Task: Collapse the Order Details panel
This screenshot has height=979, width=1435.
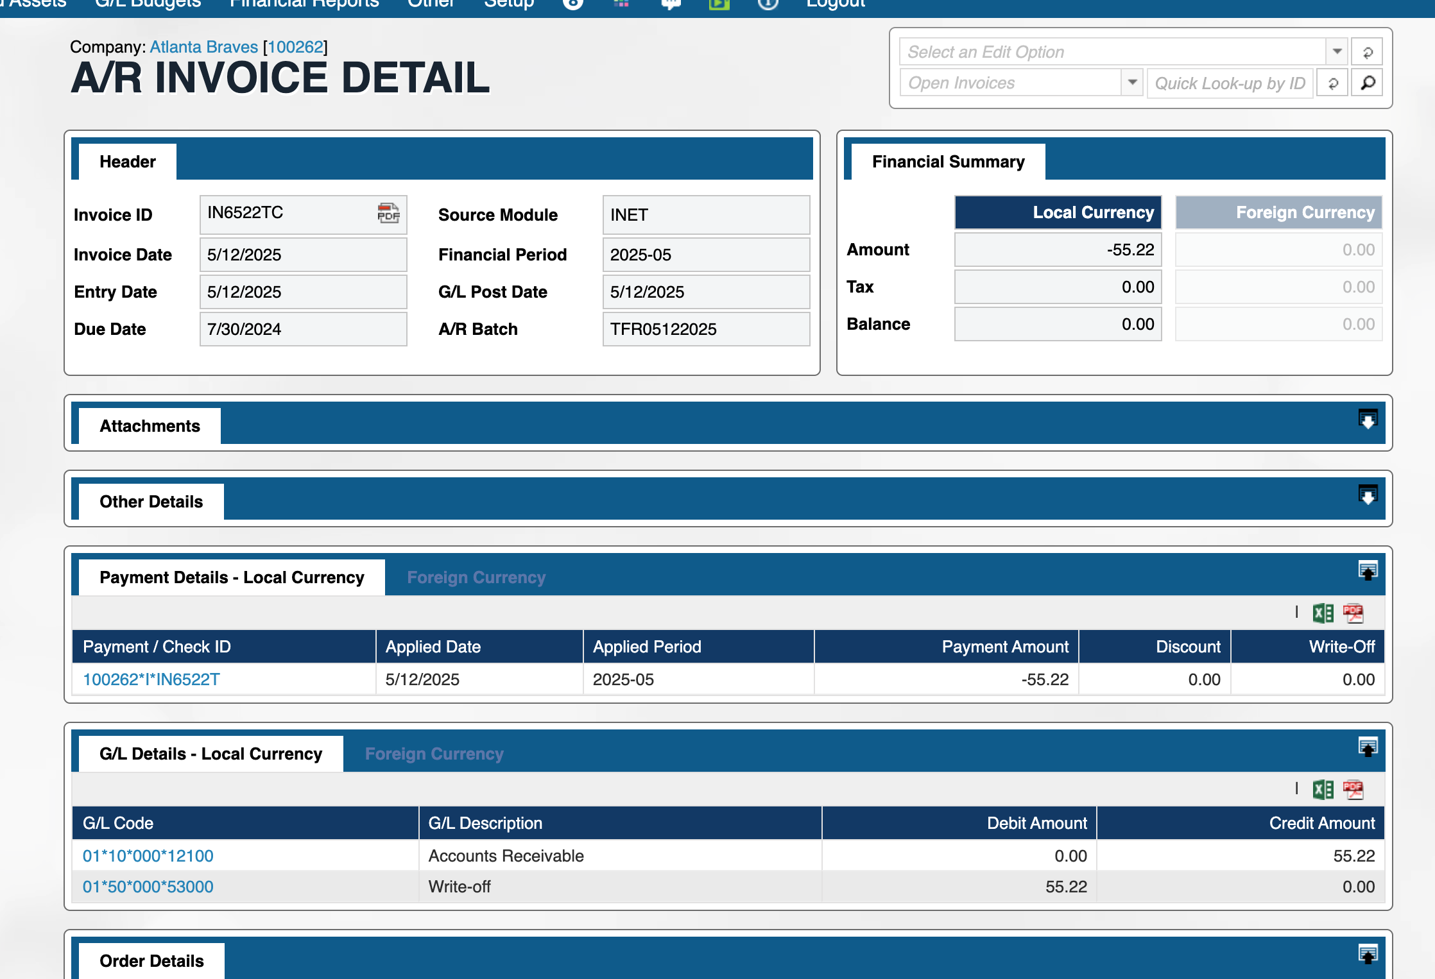Action: tap(1368, 955)
